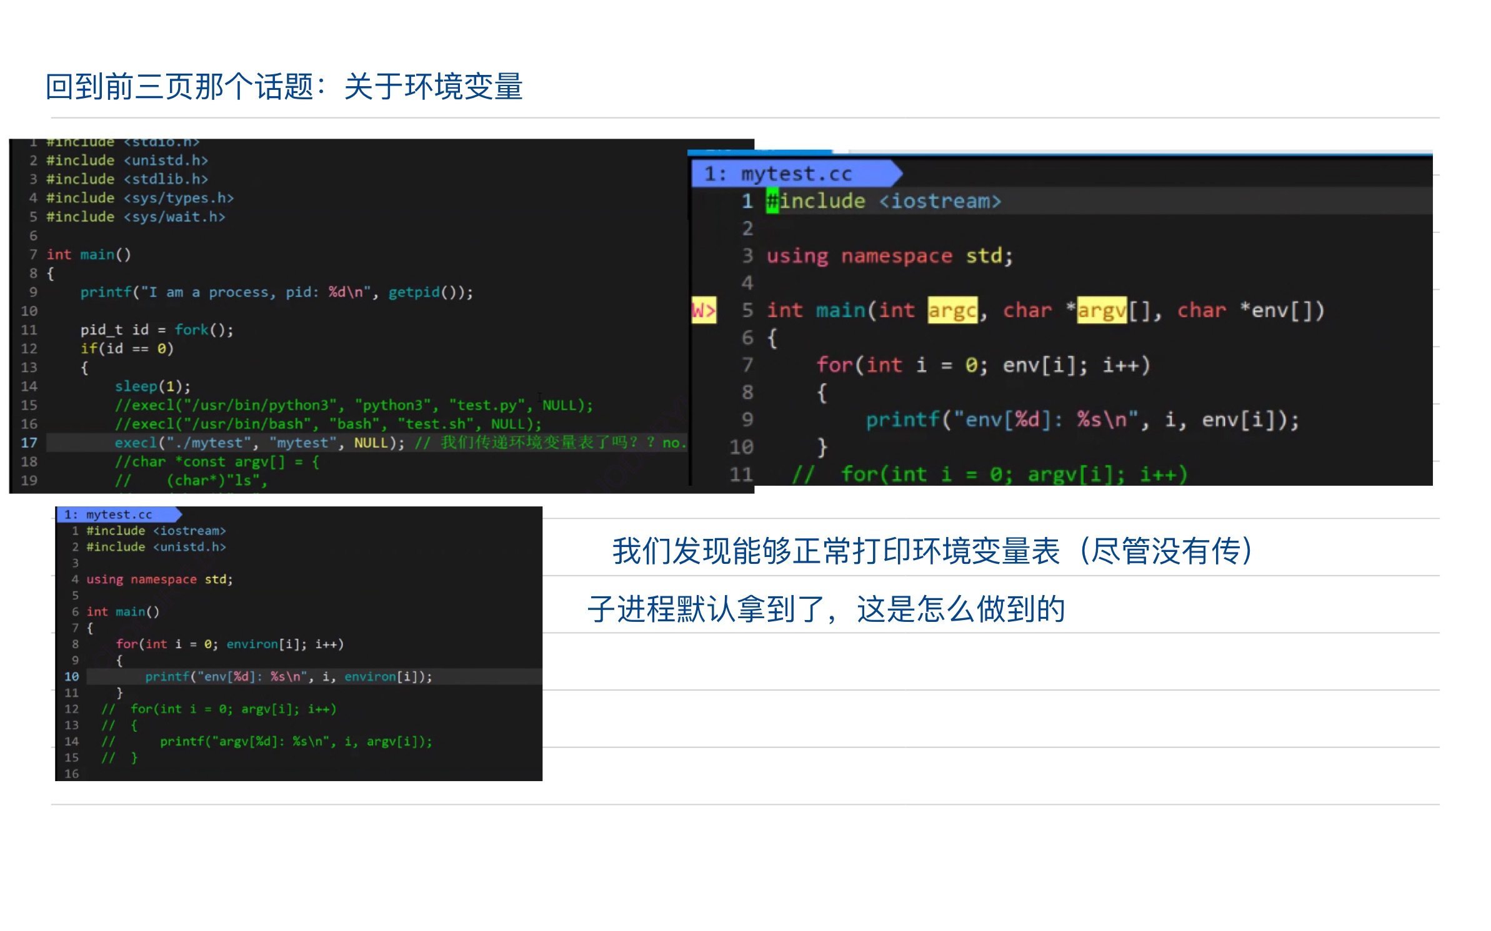Click line number 10 in bottom editor
The height and width of the screenshot is (931, 1491).
[x=72, y=676]
